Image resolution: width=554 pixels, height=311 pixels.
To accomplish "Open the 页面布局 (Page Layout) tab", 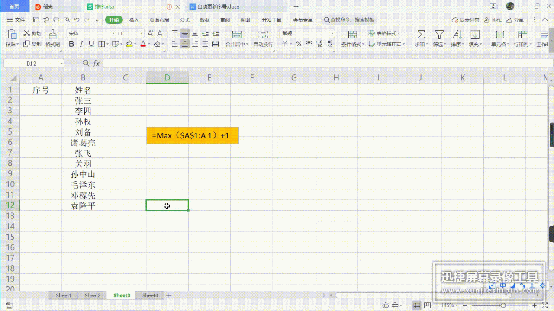I will coord(159,20).
